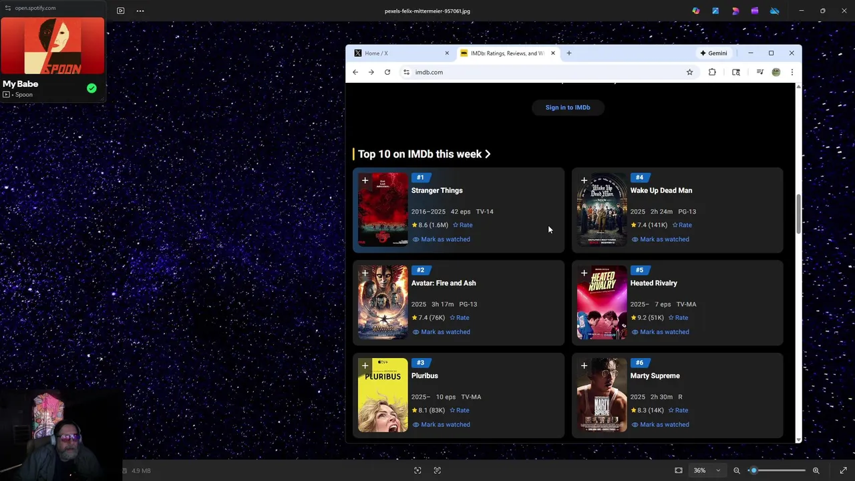Open Clipchamp icon in Photos title bar
Screen dimensions: 855x481
[755, 11]
